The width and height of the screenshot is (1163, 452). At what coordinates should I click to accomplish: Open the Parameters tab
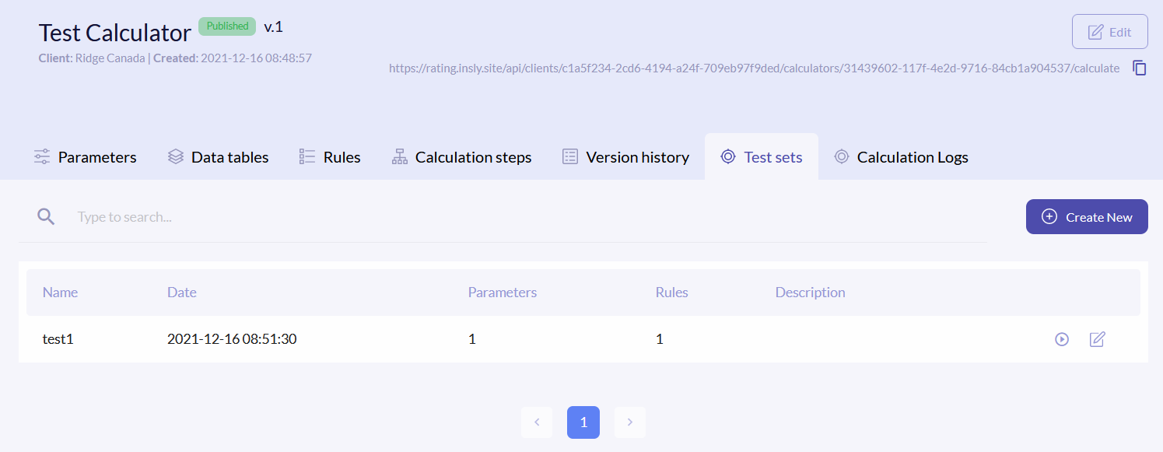86,157
